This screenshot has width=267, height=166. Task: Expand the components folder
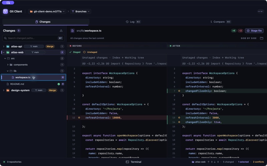8,65
